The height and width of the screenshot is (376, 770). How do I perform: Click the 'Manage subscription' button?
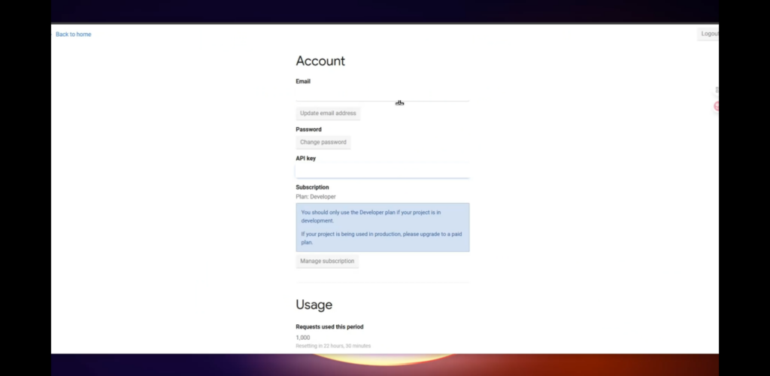click(327, 262)
